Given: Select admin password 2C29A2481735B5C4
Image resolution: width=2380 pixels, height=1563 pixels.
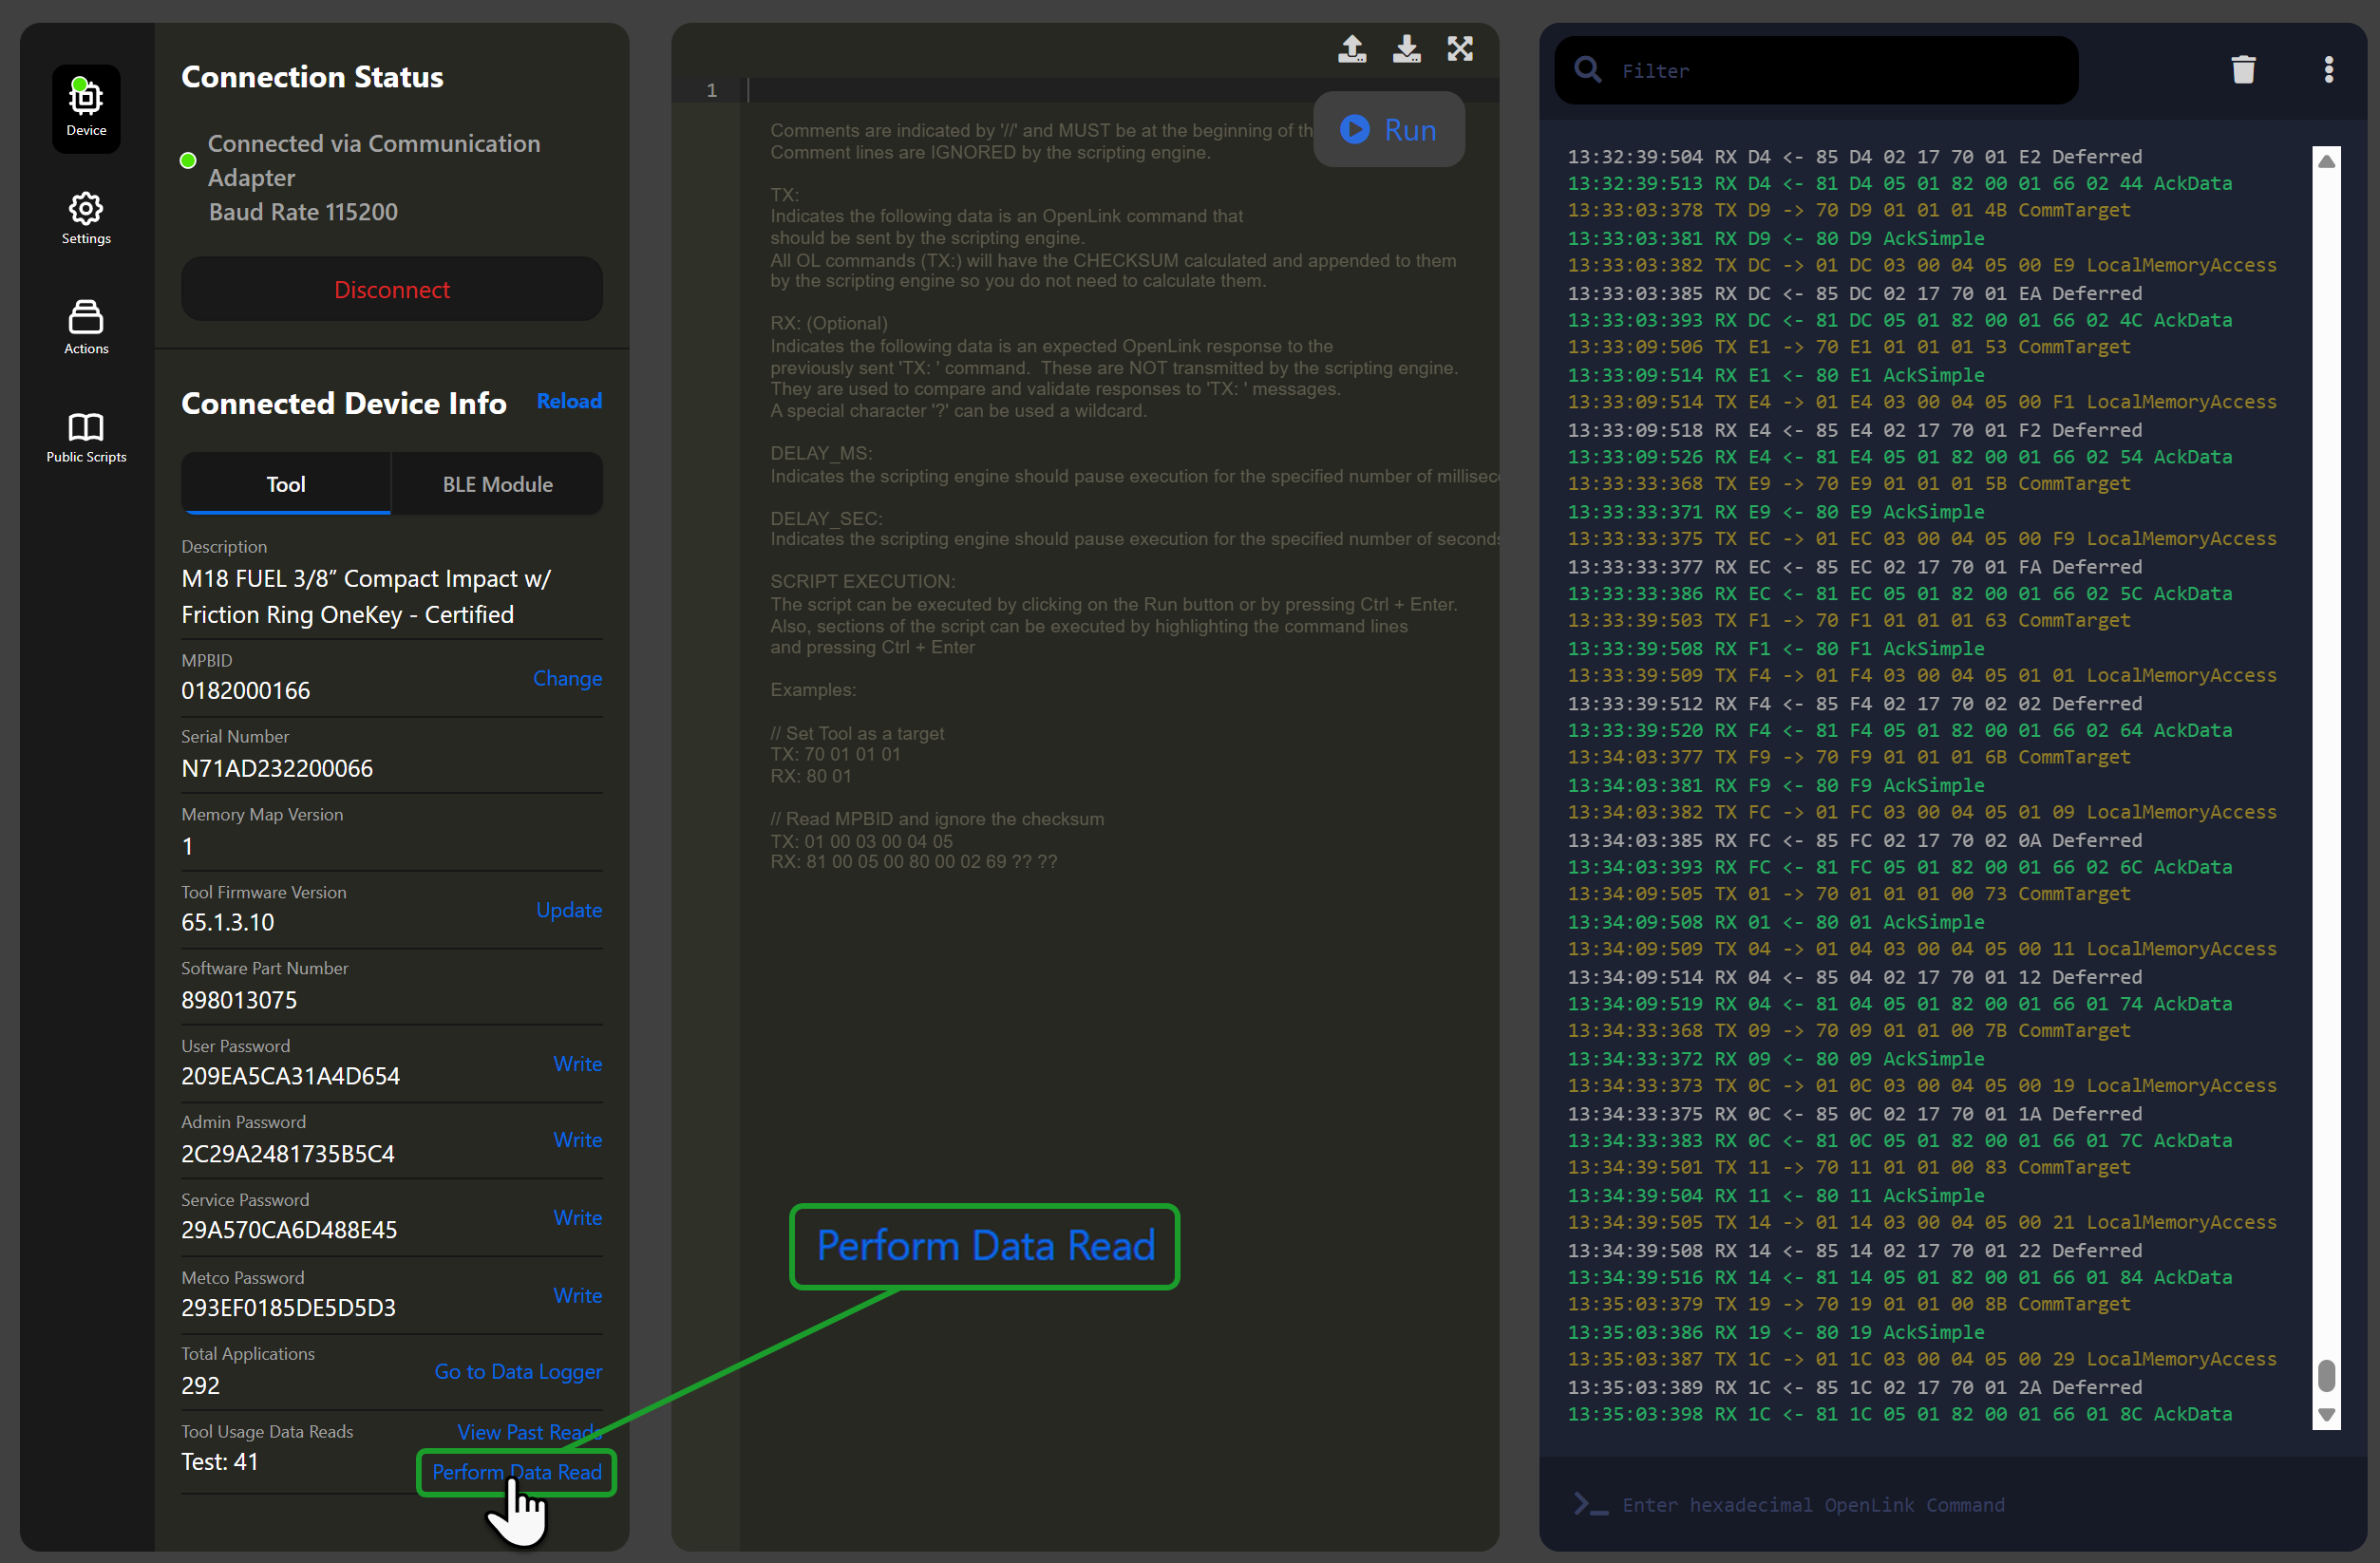Looking at the screenshot, I should [288, 1154].
